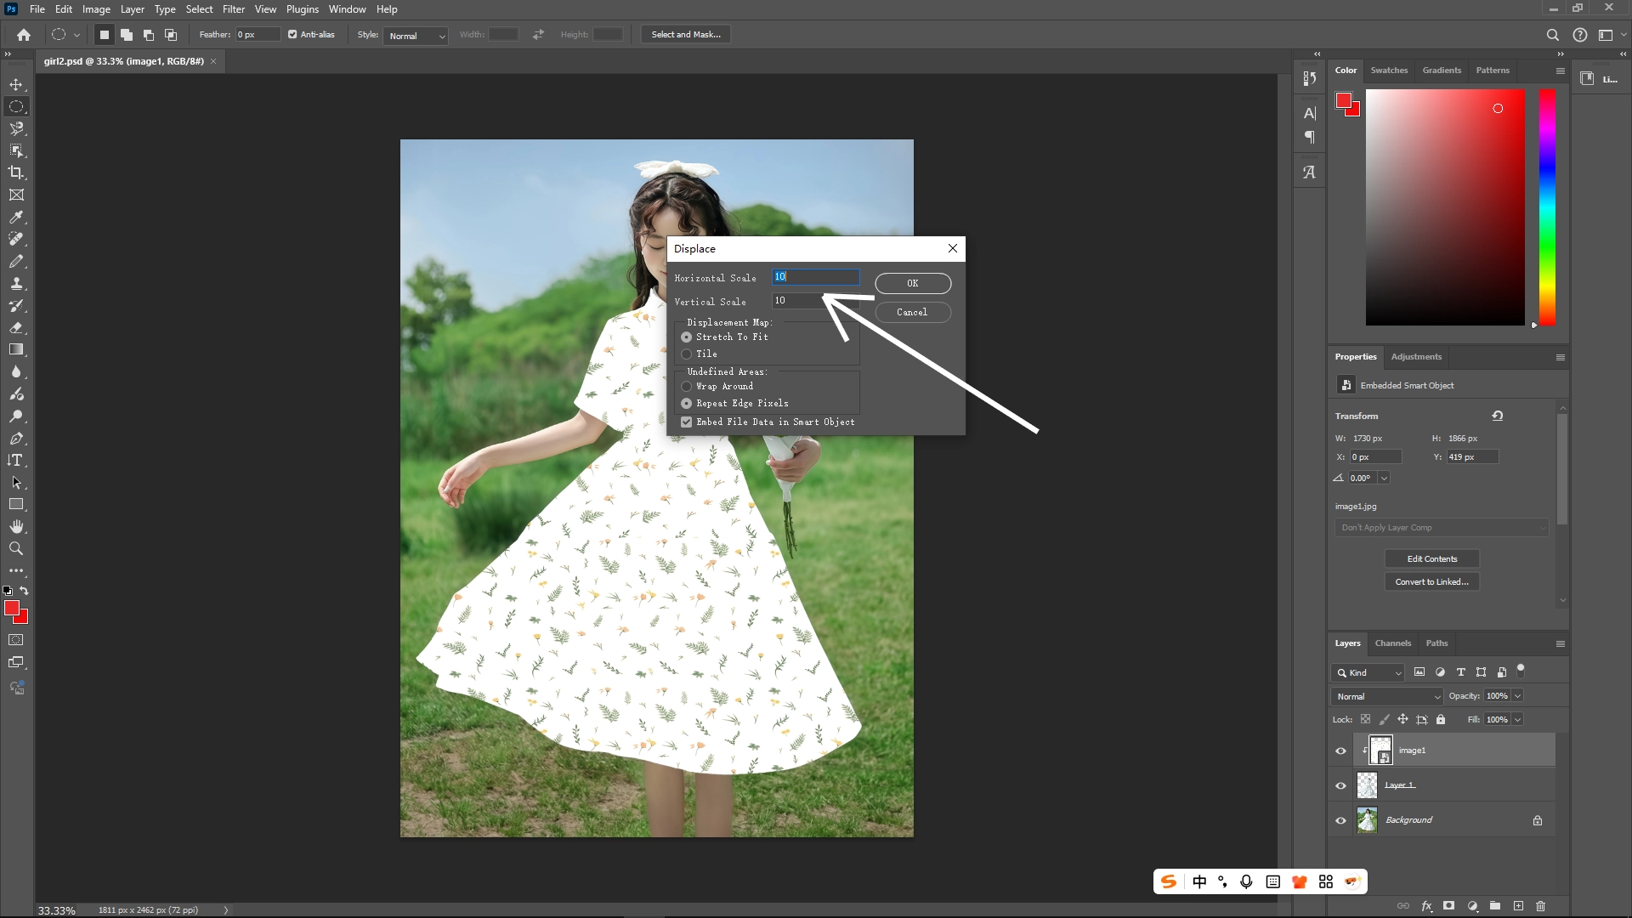
Task: Open the Kind filter dropdown in Layers
Action: (1367, 672)
